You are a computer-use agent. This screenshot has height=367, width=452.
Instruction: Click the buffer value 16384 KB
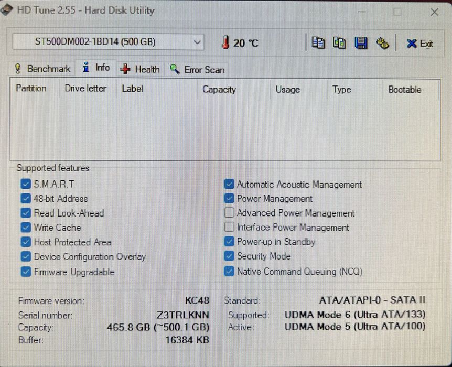click(187, 340)
